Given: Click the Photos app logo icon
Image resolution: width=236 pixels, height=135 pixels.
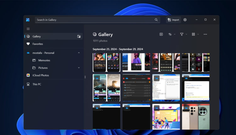Looking at the screenshot, I should 28,20.
